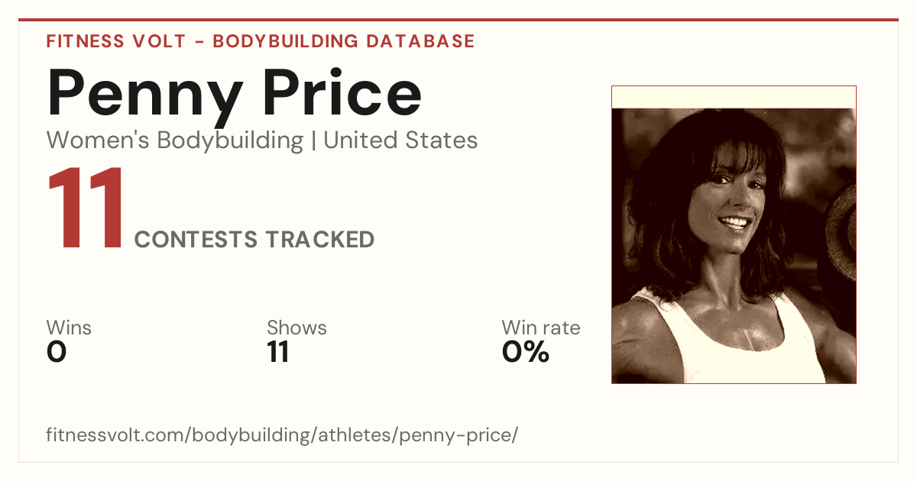Click the Shows value 11
The width and height of the screenshot is (917, 481).
tap(277, 352)
